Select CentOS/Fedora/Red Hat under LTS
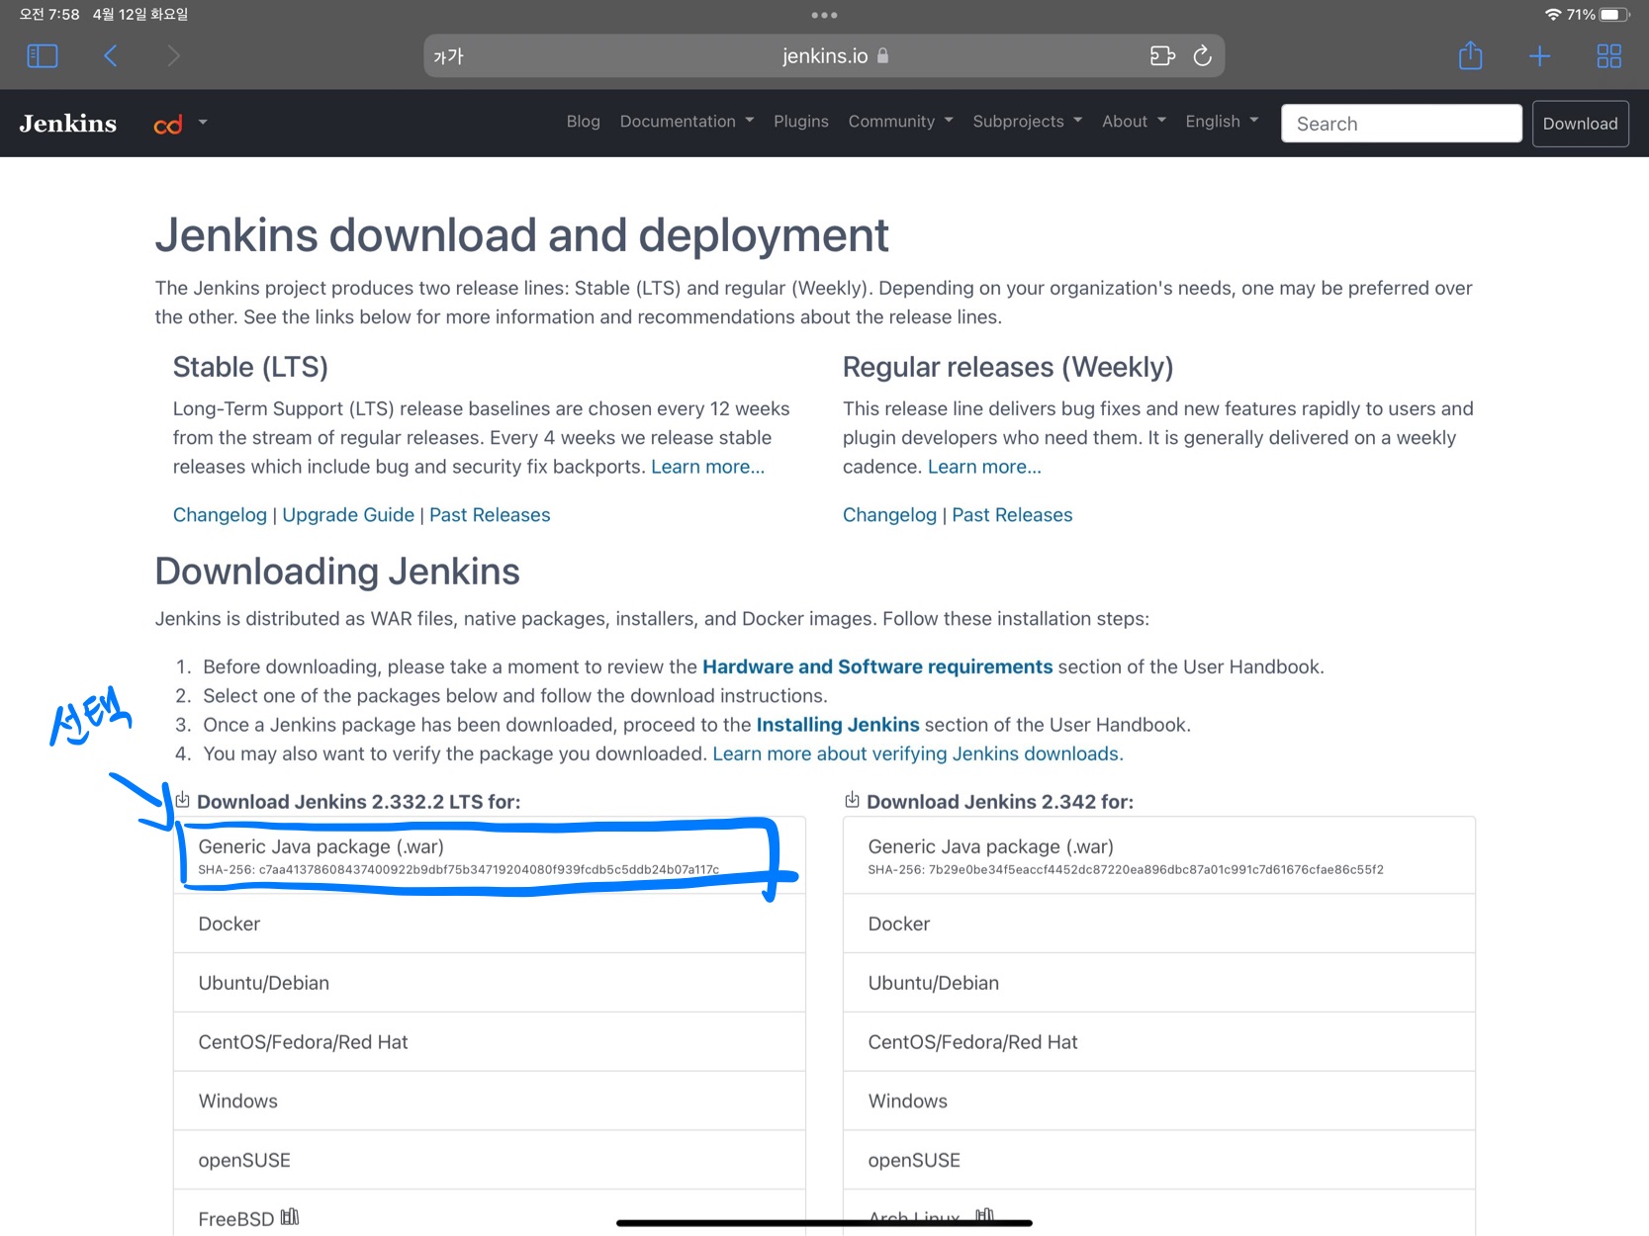The image size is (1649, 1236). coord(490,1042)
